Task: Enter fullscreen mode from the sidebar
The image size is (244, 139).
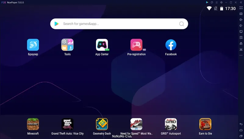Action: tap(241, 8)
